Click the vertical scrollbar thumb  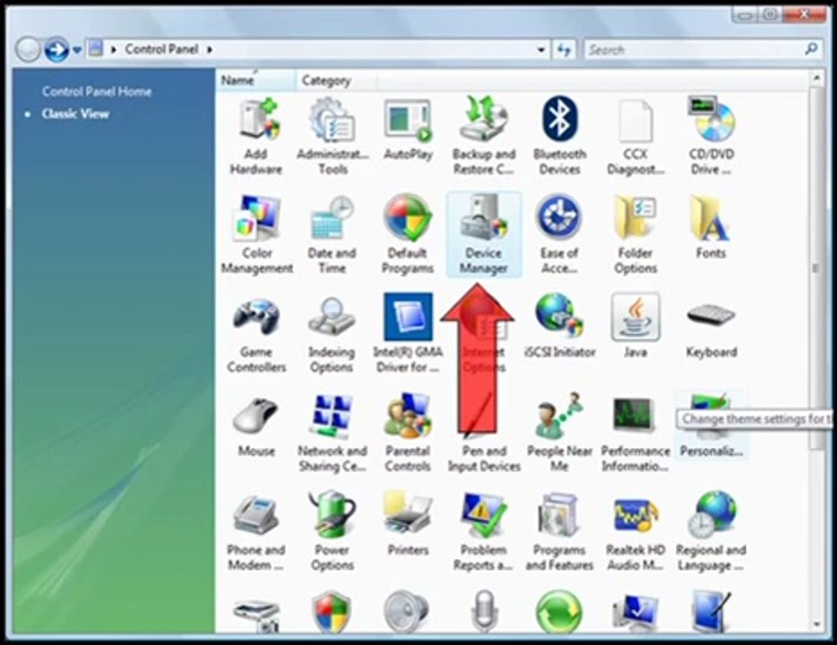[x=816, y=267]
